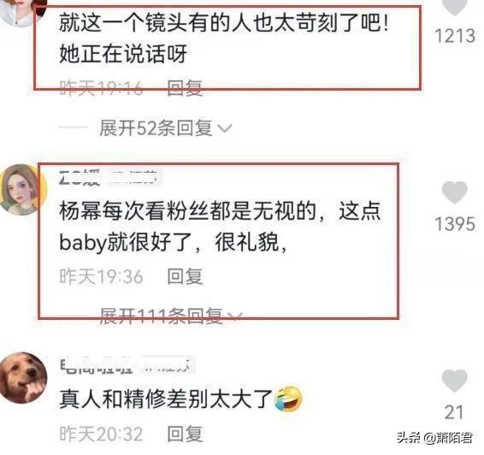Tap the laughing-crying emoji in the last comment

[288, 399]
